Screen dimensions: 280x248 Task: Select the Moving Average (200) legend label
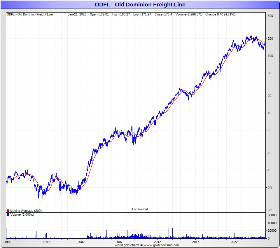[26, 211]
